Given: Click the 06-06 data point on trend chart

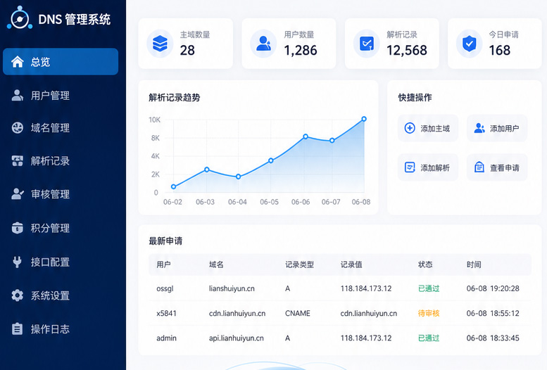Looking at the screenshot, I should (x=306, y=136).
